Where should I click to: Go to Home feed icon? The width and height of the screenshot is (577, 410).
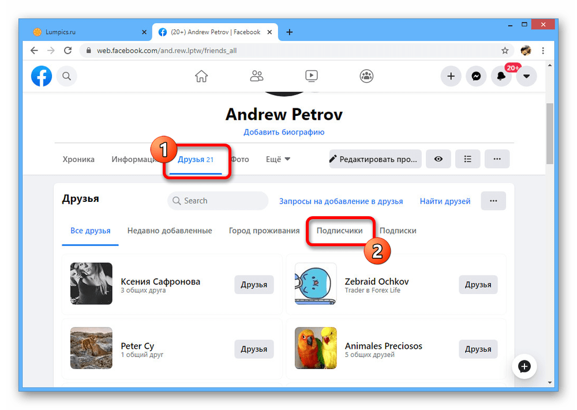[x=201, y=76]
